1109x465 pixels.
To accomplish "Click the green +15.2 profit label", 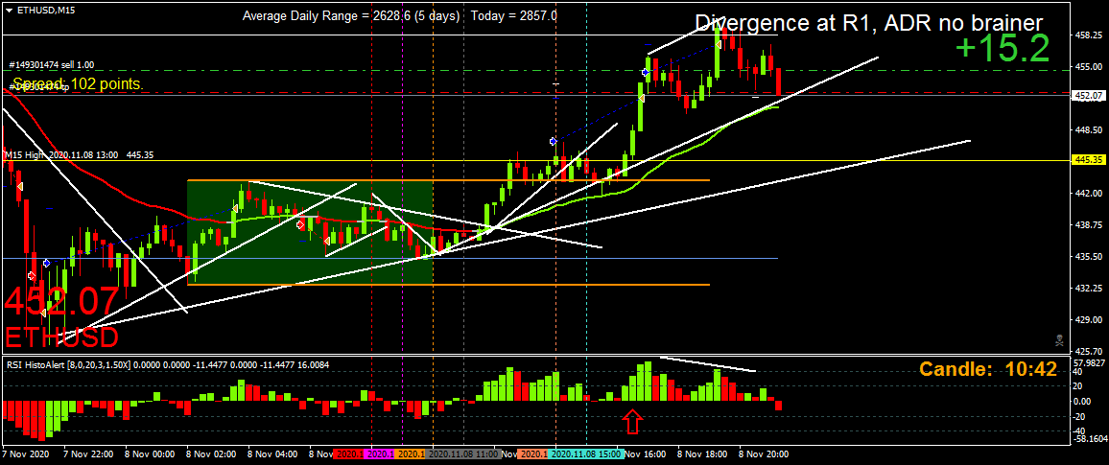I will [x=1002, y=49].
